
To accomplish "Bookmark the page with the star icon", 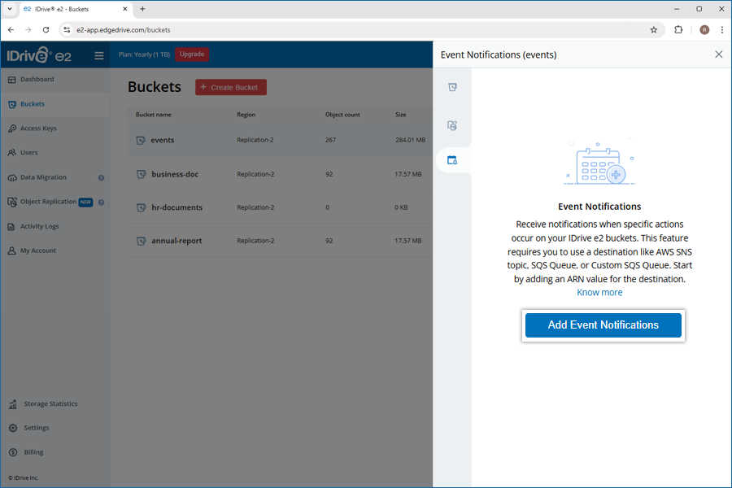I will click(x=654, y=30).
